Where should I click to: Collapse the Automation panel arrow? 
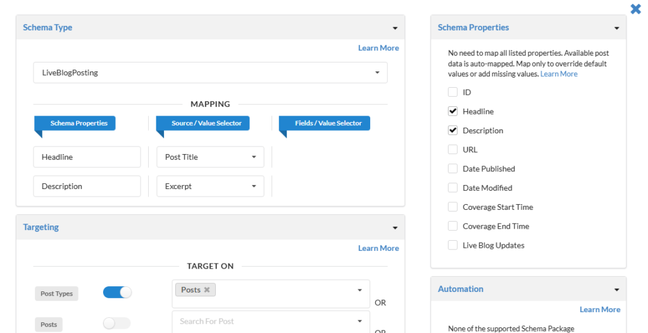pyautogui.click(x=616, y=290)
